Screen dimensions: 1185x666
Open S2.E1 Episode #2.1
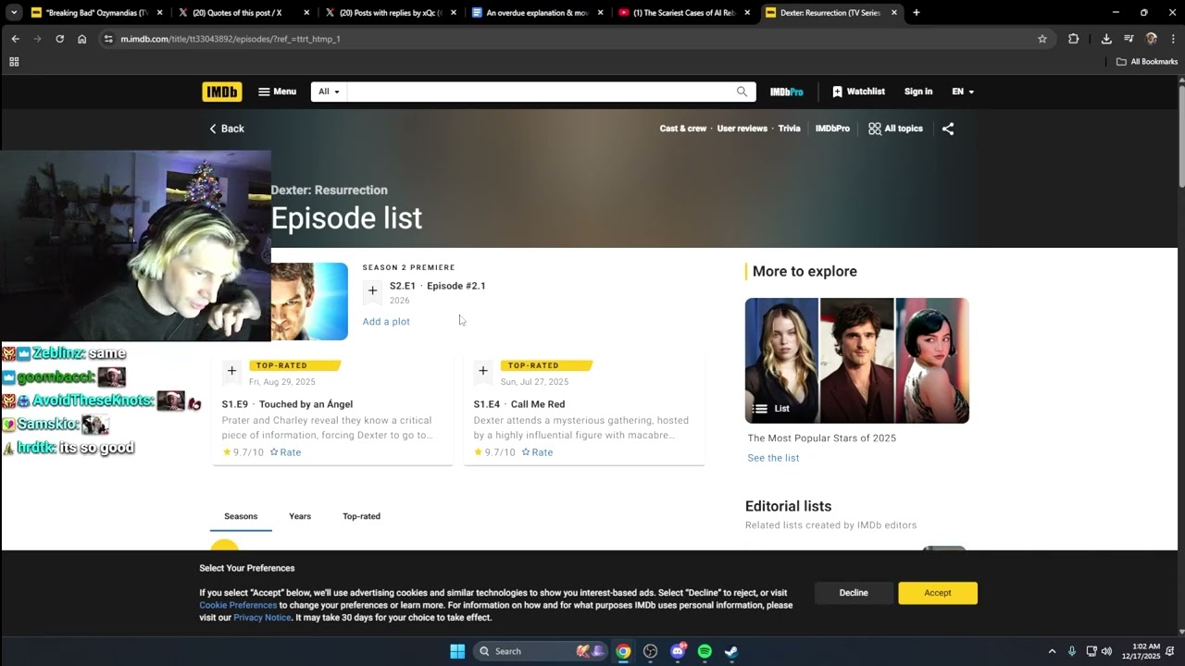[437, 286]
